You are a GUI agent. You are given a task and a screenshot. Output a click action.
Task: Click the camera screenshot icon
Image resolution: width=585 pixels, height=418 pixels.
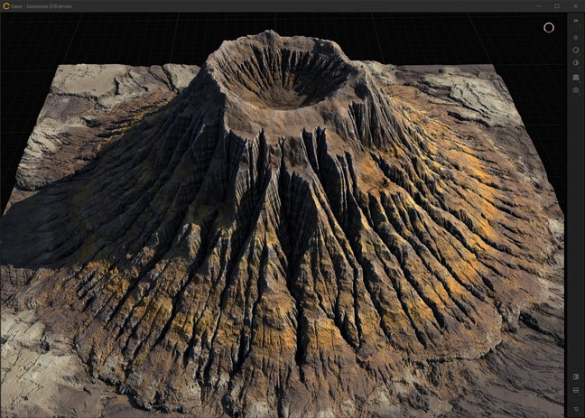576,90
